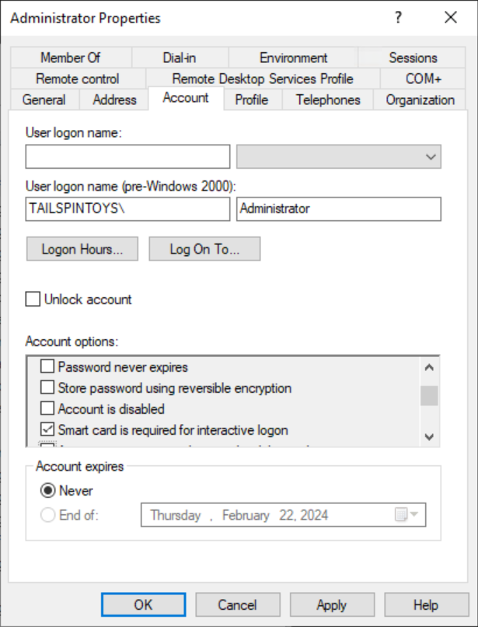Check the Unlock account checkbox
Image resolution: width=478 pixels, height=627 pixels.
pos(33,299)
